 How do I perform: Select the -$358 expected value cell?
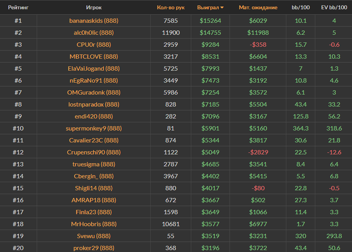(x=258, y=45)
